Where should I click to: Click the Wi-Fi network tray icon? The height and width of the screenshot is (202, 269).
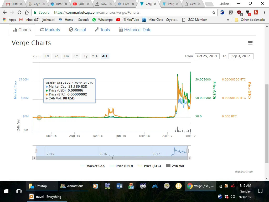[x=220, y=186]
